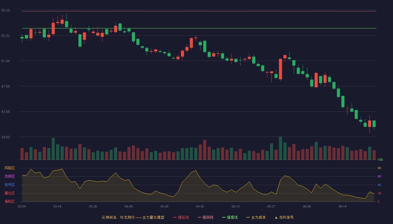
Task: Toggle the 主力成本 legend entry
Action: [256, 217]
